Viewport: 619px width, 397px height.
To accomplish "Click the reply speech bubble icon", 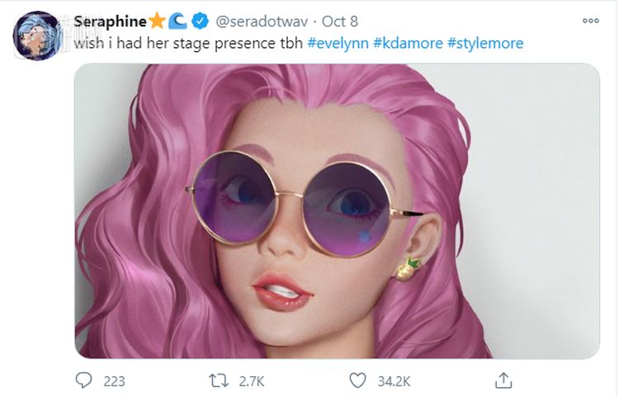I will pyautogui.click(x=84, y=380).
